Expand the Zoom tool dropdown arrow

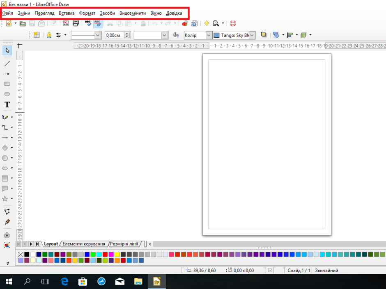[x=223, y=24]
